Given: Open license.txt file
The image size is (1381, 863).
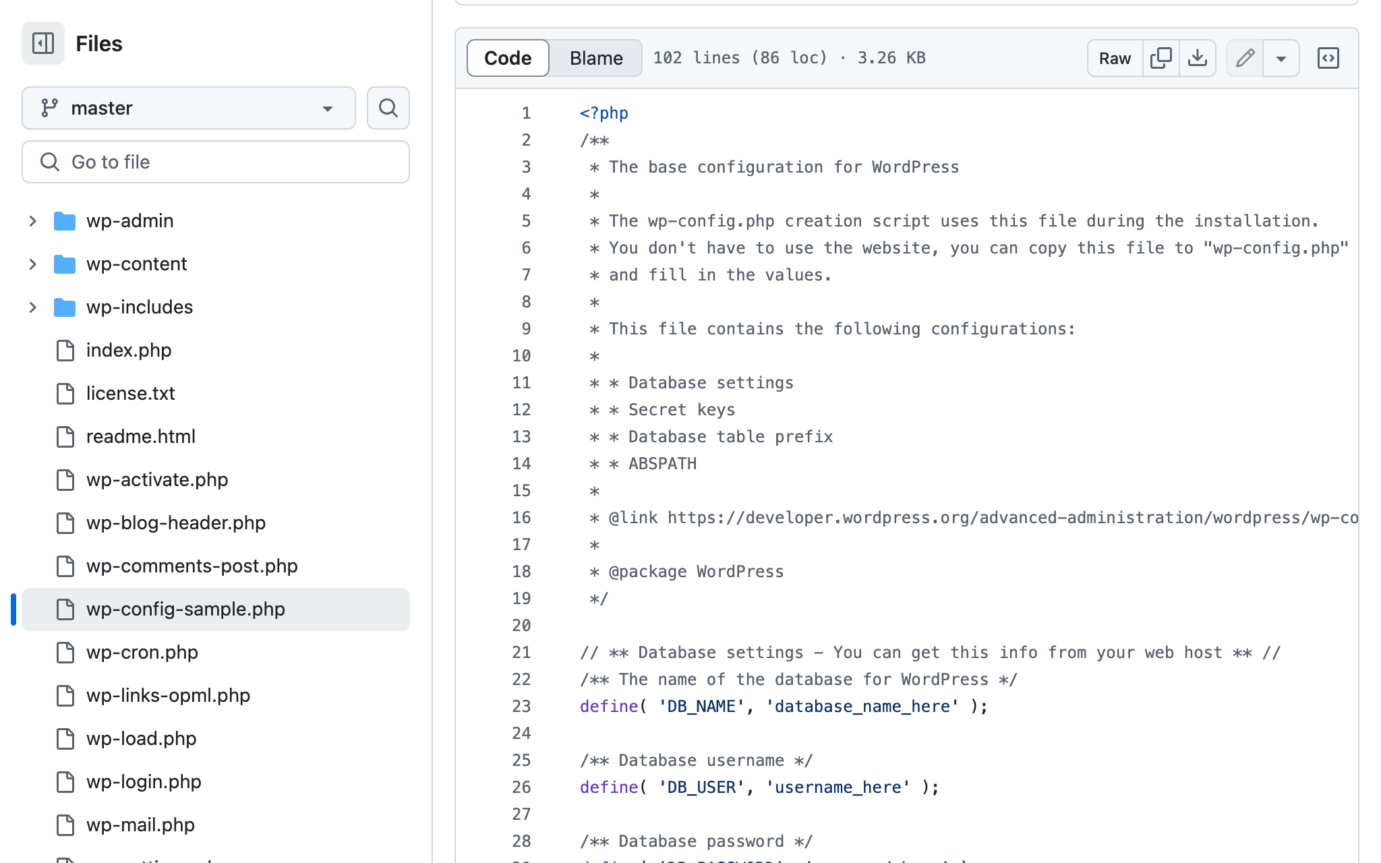Looking at the screenshot, I should [x=130, y=394].
